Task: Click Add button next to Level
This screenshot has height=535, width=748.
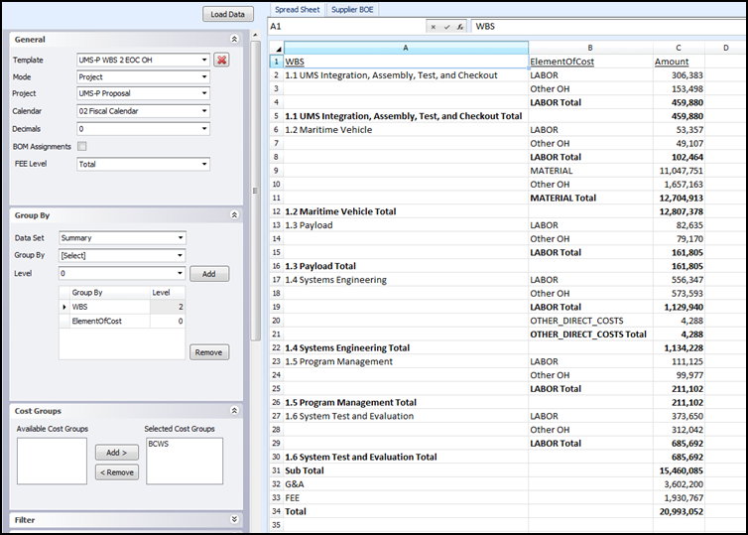Action: pos(209,274)
